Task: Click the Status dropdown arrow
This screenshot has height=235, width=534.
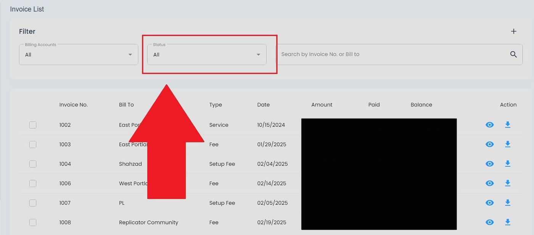Action: point(258,55)
